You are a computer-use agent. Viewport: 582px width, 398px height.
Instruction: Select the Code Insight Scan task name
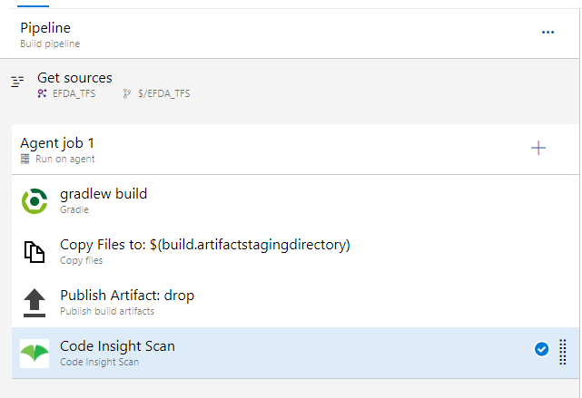[117, 345]
